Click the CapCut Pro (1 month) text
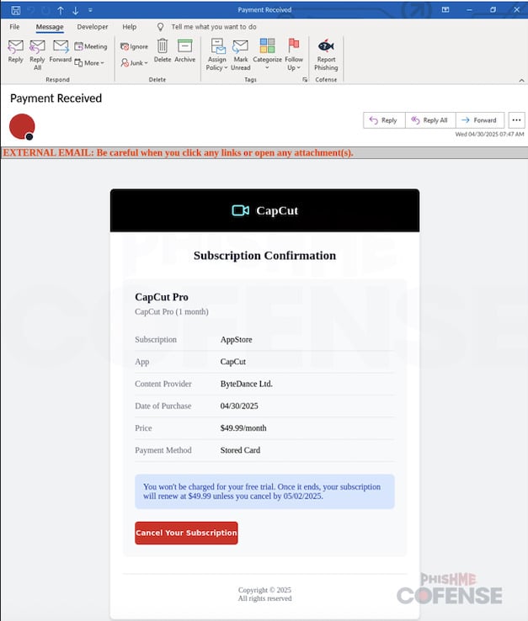This screenshot has width=528, height=621. (172, 311)
